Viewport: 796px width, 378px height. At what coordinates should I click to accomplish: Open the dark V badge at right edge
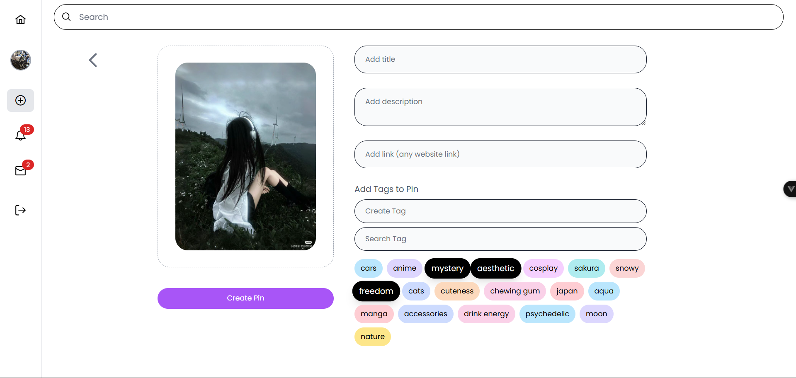(790, 189)
